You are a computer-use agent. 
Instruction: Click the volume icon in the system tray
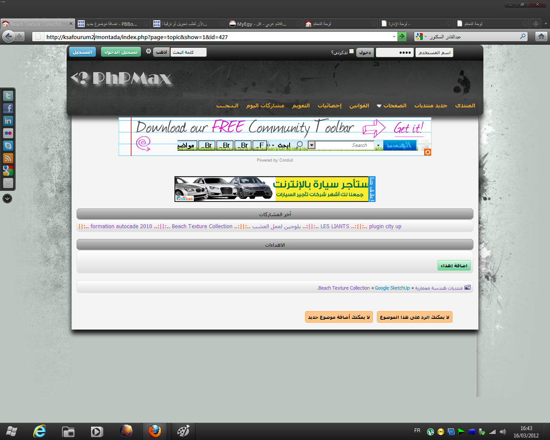pos(503,431)
